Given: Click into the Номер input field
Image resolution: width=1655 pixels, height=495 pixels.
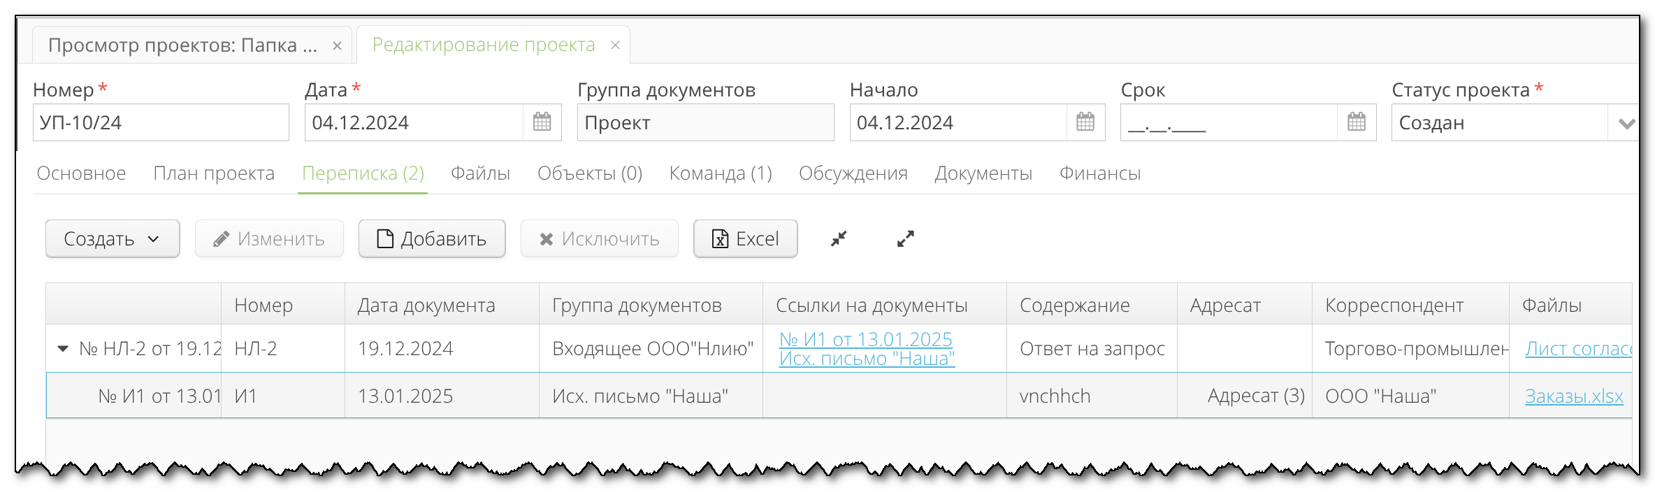Looking at the screenshot, I should [x=161, y=123].
